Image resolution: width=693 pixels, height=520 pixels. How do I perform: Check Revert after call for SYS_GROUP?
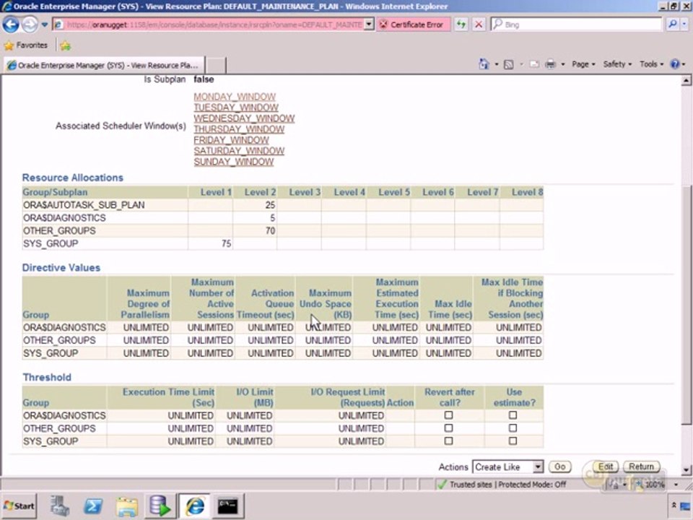pos(448,441)
